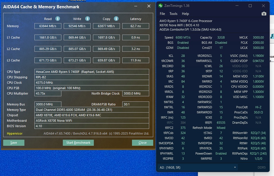
Task: Open the File menu in ZenTimings
Action: coord(162,14)
